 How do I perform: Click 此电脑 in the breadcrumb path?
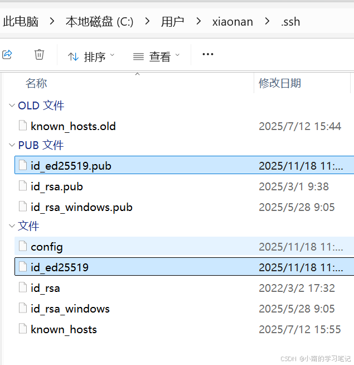click(21, 22)
